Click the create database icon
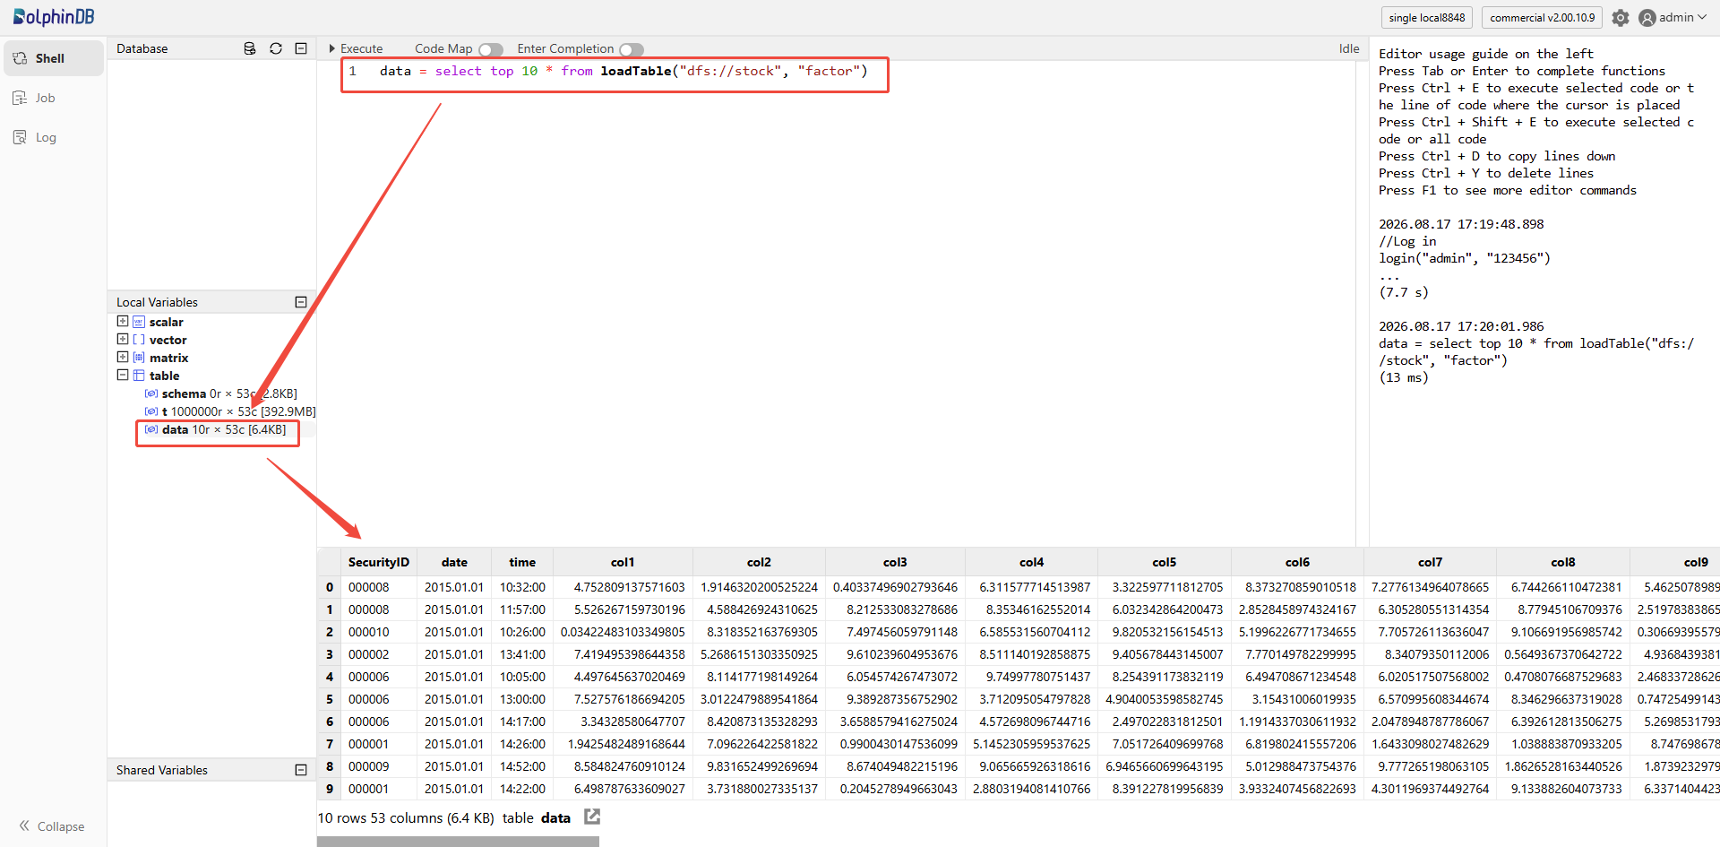1720x847 pixels. coord(250,48)
